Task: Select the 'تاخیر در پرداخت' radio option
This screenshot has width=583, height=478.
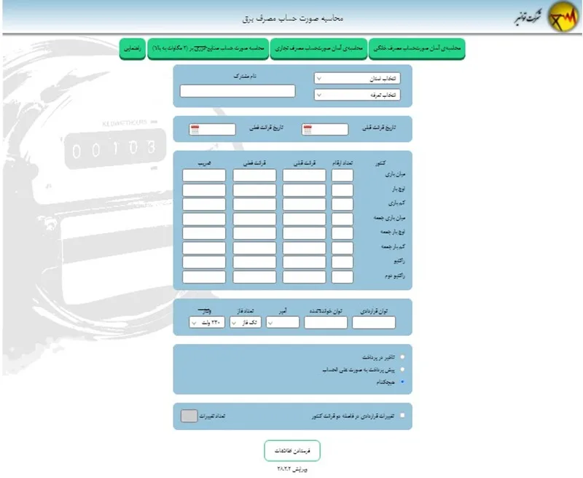Action: 402,357
